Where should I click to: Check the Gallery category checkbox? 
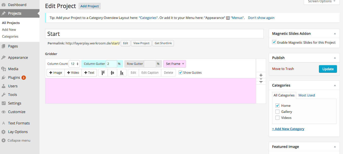[277, 112]
